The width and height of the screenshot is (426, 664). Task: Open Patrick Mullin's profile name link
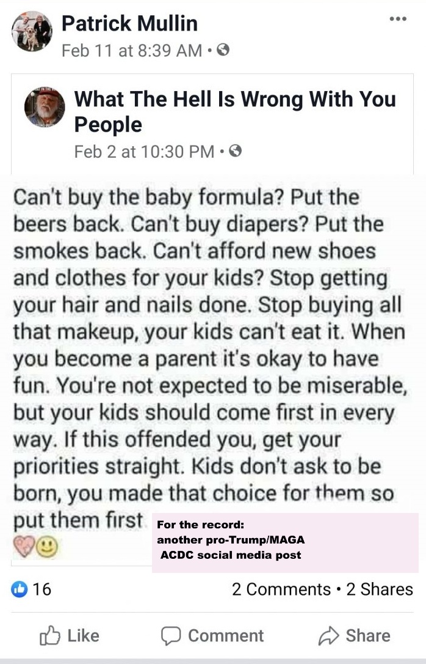[129, 24]
